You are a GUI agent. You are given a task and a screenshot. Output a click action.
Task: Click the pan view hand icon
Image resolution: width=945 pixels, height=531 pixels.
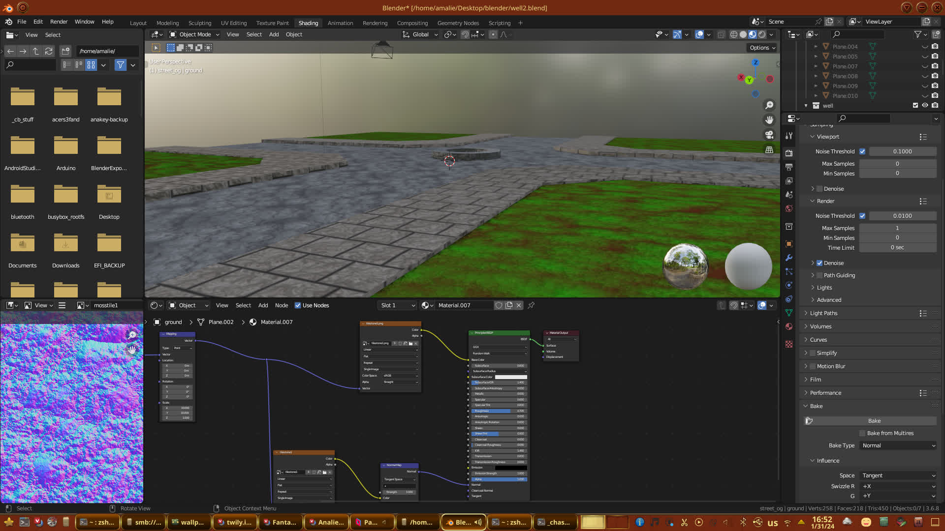769,120
